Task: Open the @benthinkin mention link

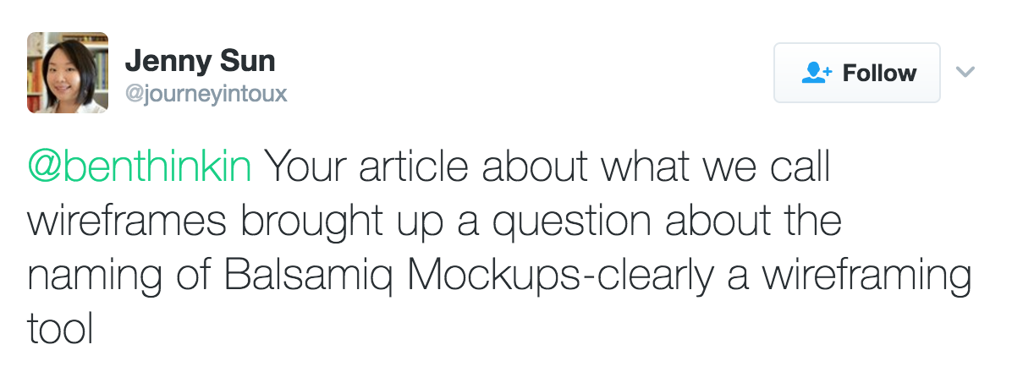Action: pos(140,167)
